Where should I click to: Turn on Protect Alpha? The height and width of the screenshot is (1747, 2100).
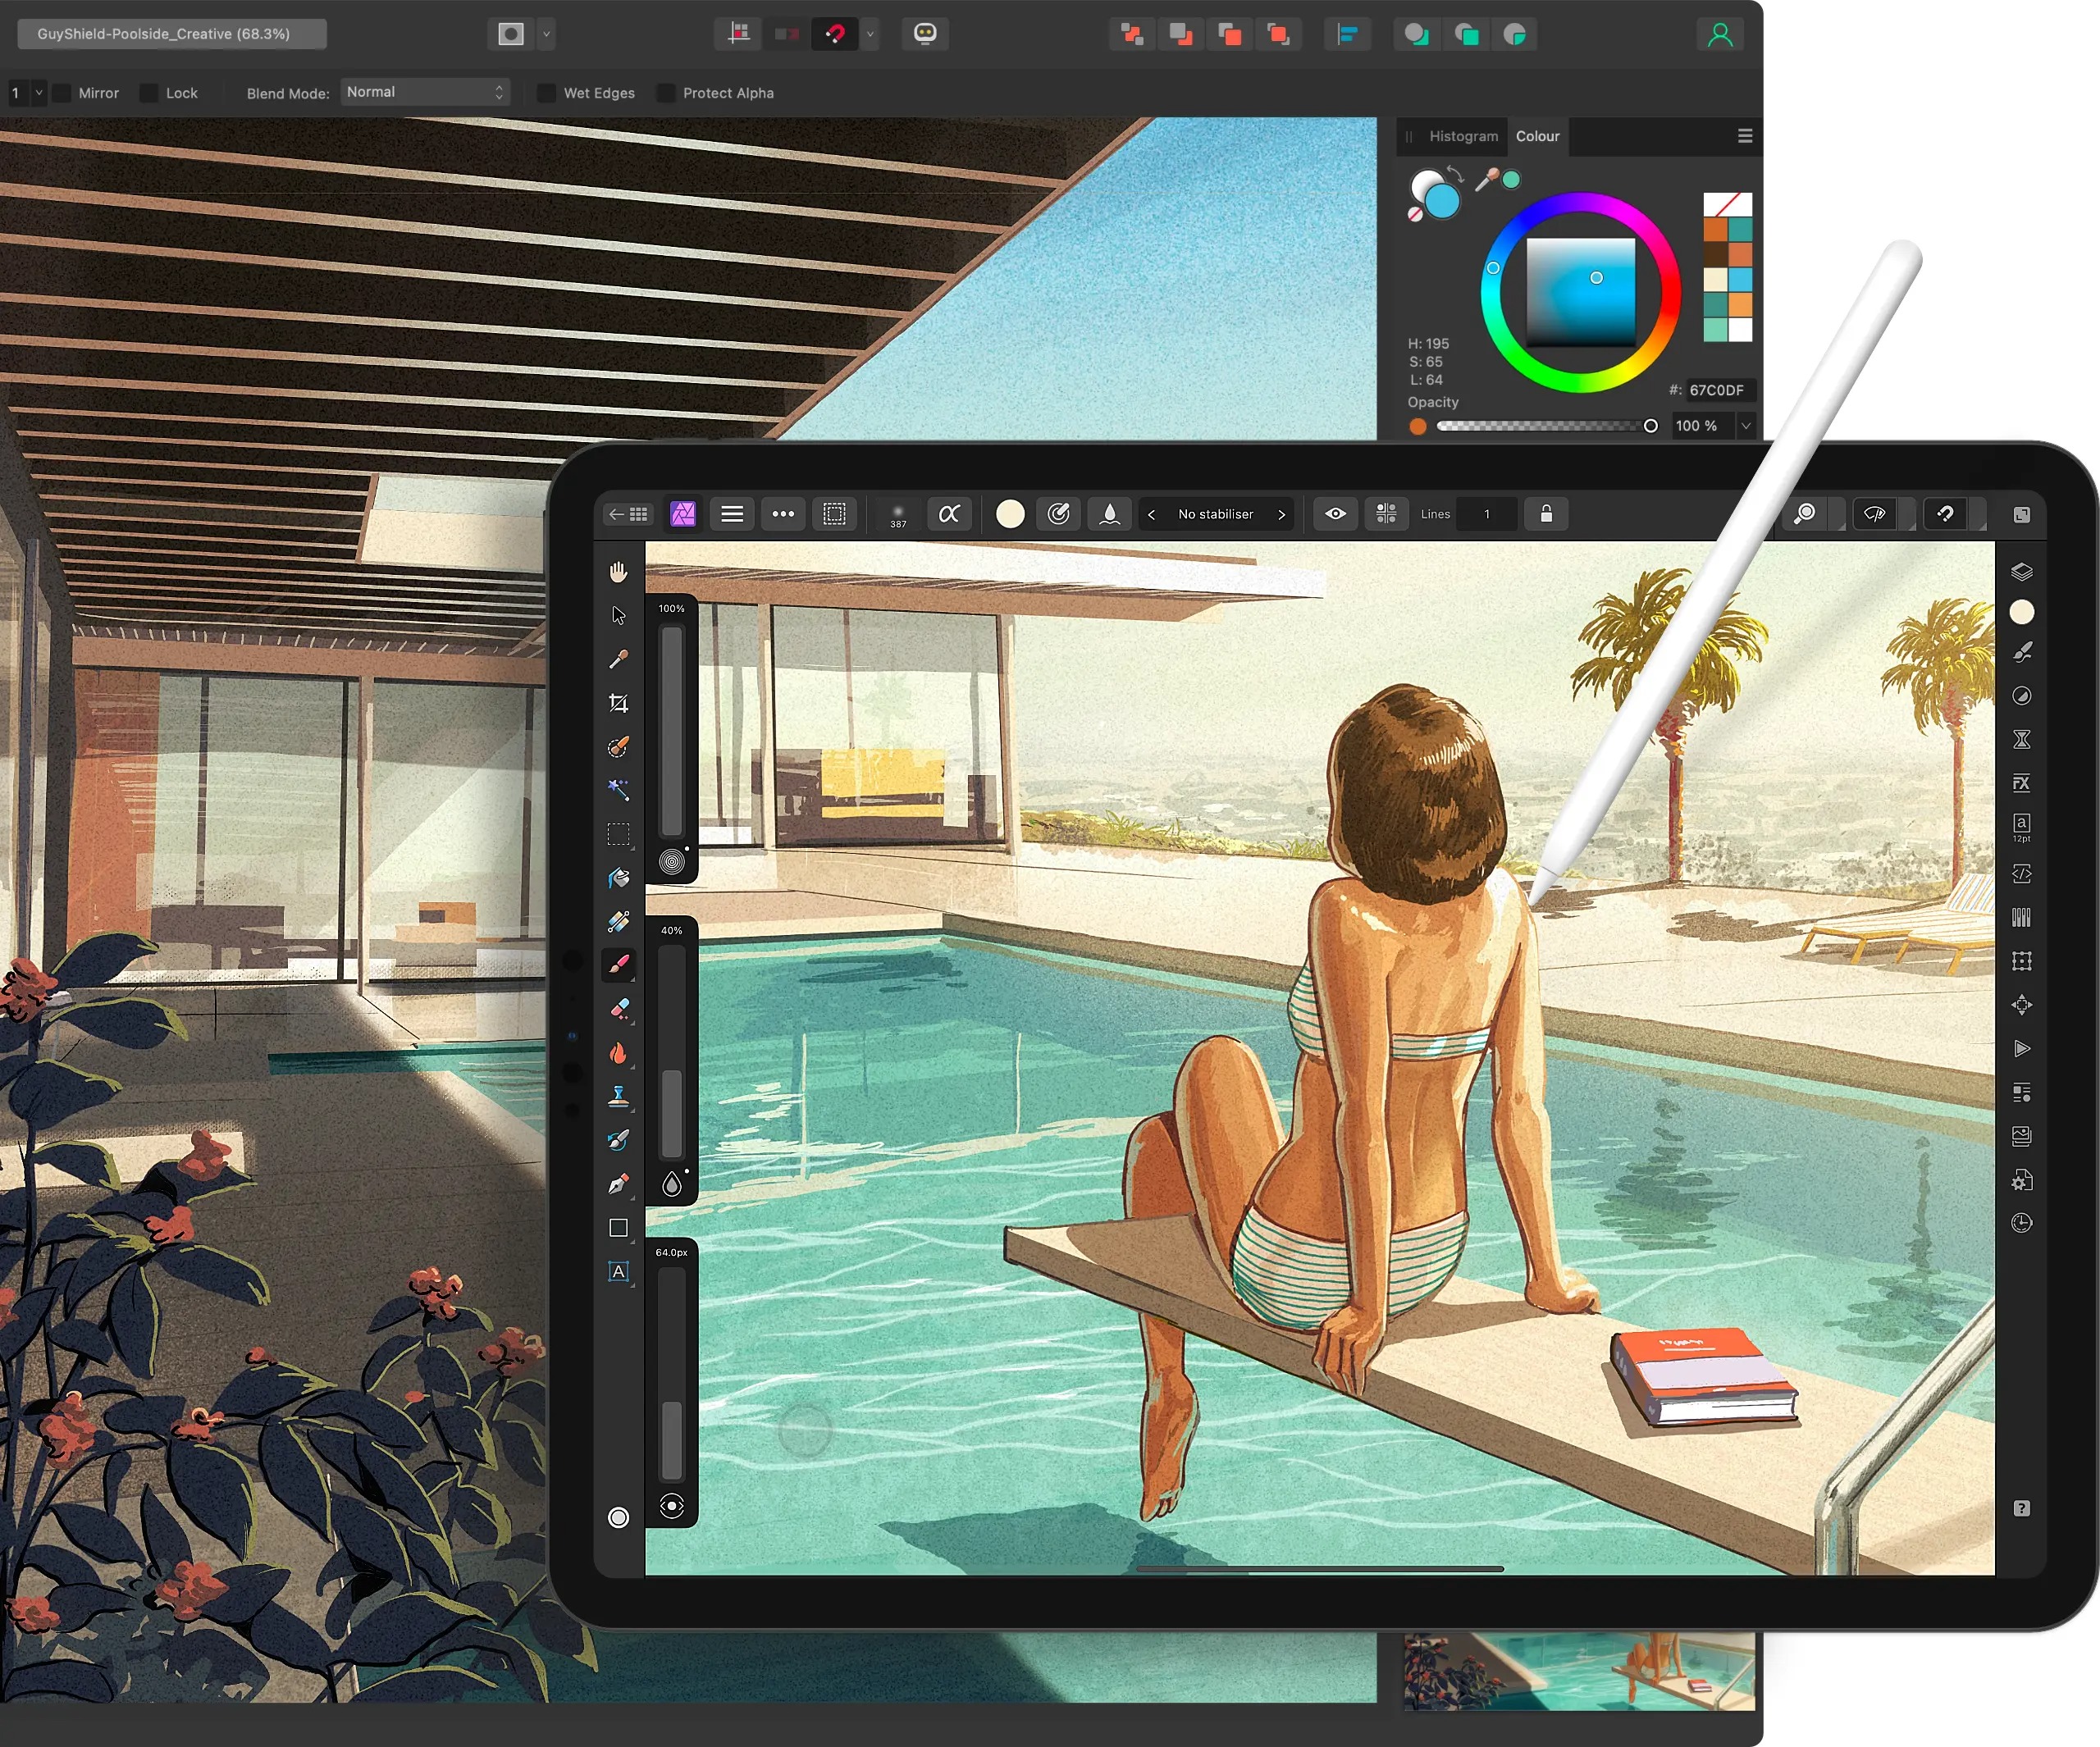[x=666, y=93]
